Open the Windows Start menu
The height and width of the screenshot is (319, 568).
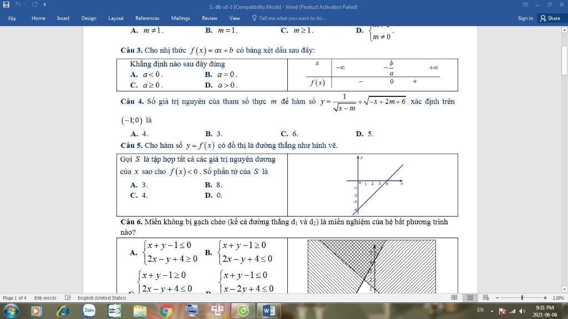click(11, 311)
